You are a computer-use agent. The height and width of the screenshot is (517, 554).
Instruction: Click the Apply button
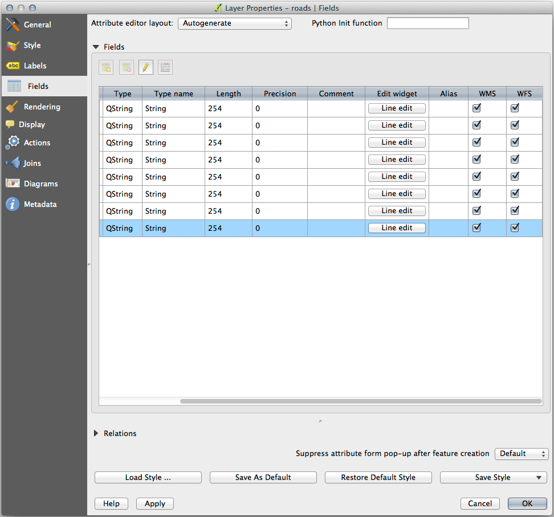pos(154,503)
